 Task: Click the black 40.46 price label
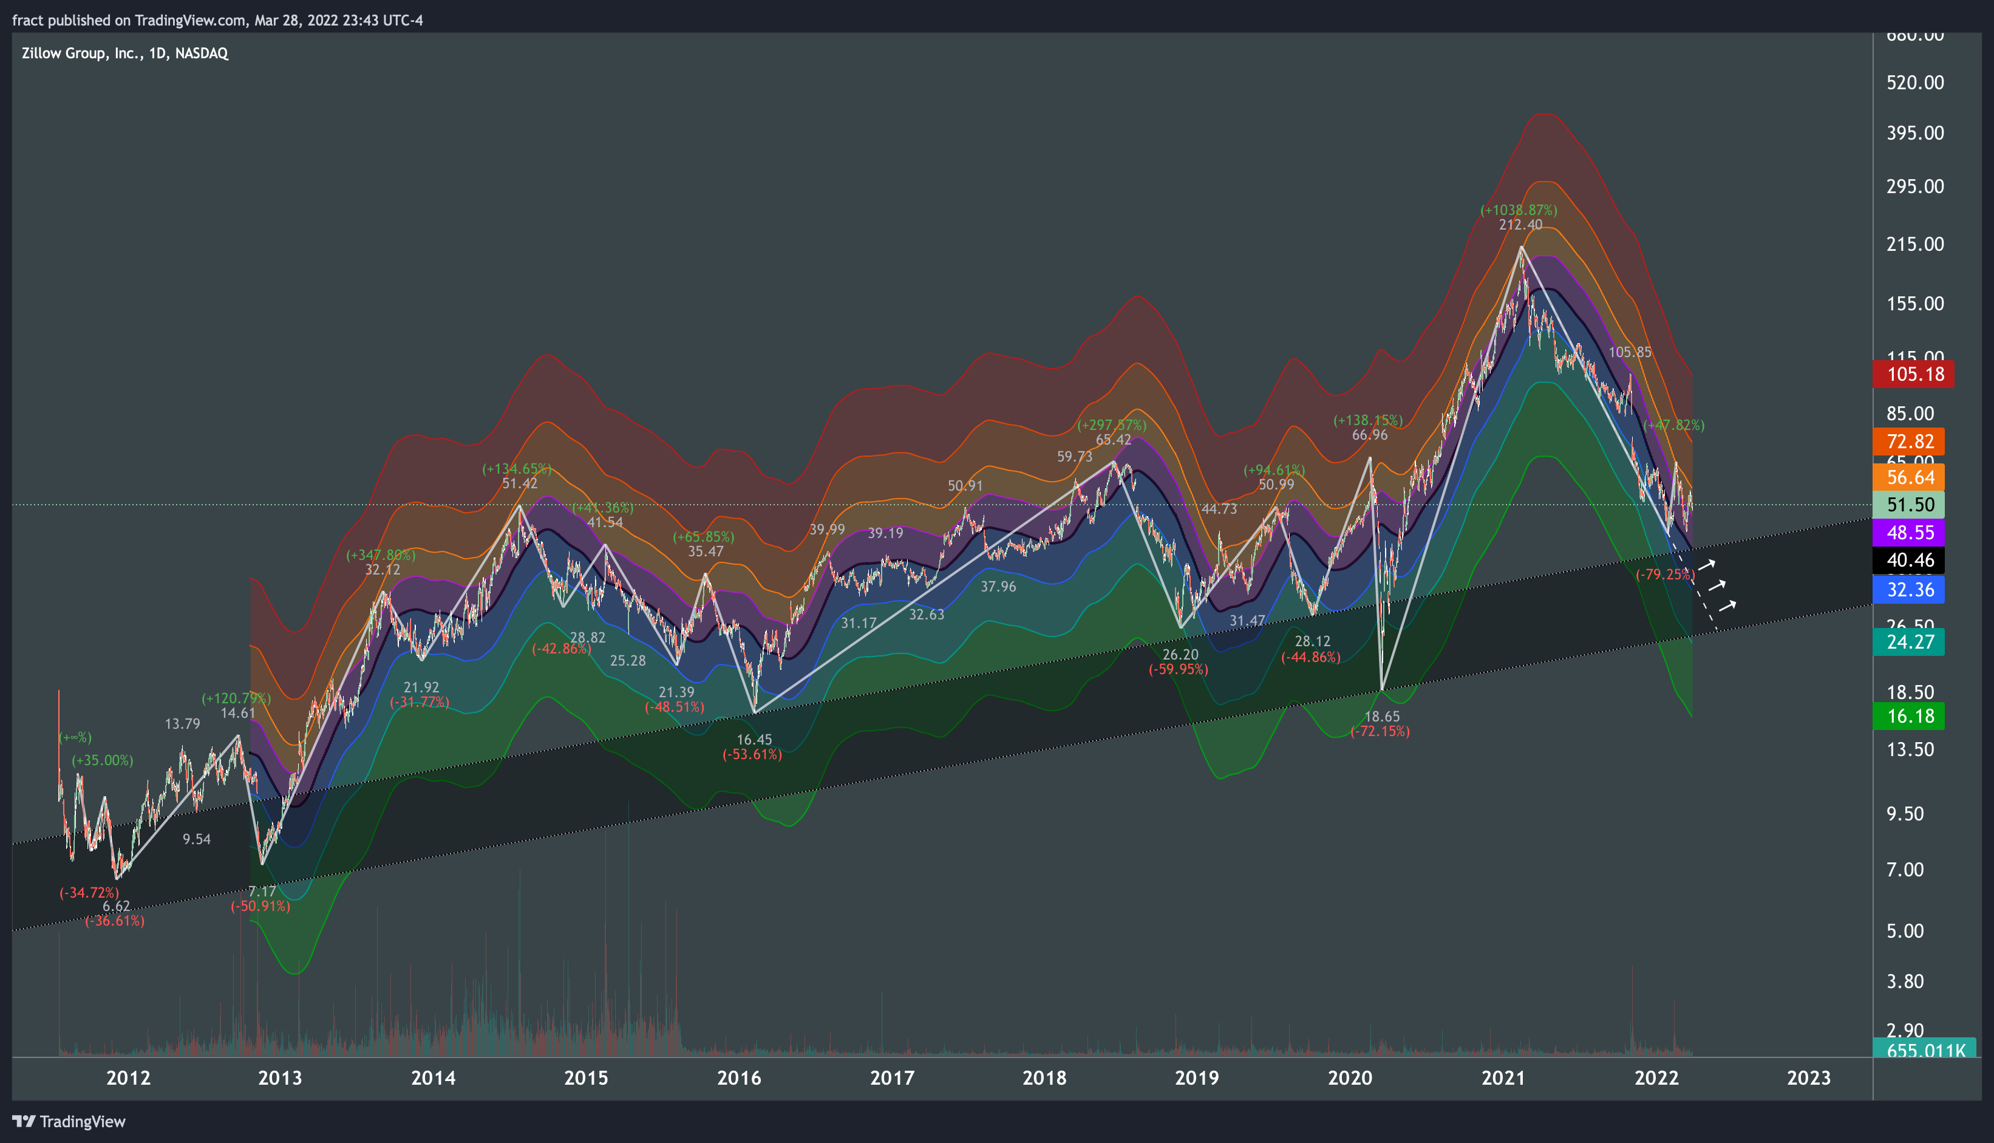pos(1908,560)
